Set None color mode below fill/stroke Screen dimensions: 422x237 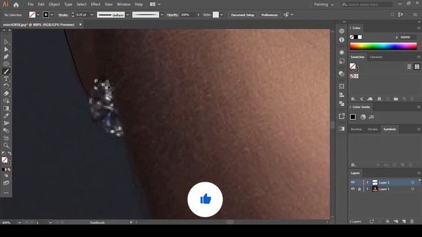[x=9, y=170]
